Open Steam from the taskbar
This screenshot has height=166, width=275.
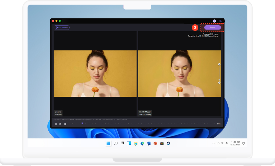[168, 143]
